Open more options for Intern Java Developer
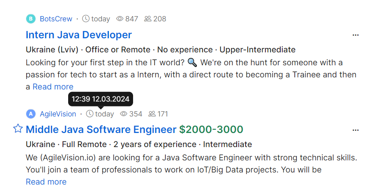This screenshot has width=369, height=191. pyautogui.click(x=355, y=35)
